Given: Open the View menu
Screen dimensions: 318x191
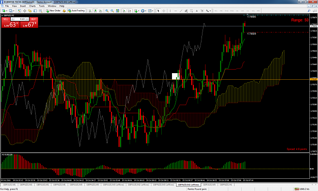Looking at the screenshot, I should tap(14, 6).
